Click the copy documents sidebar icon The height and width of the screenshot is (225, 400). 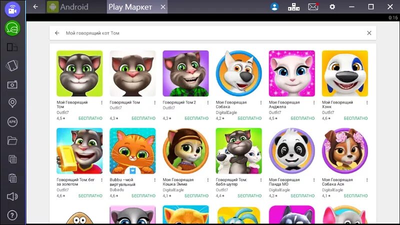12,159
